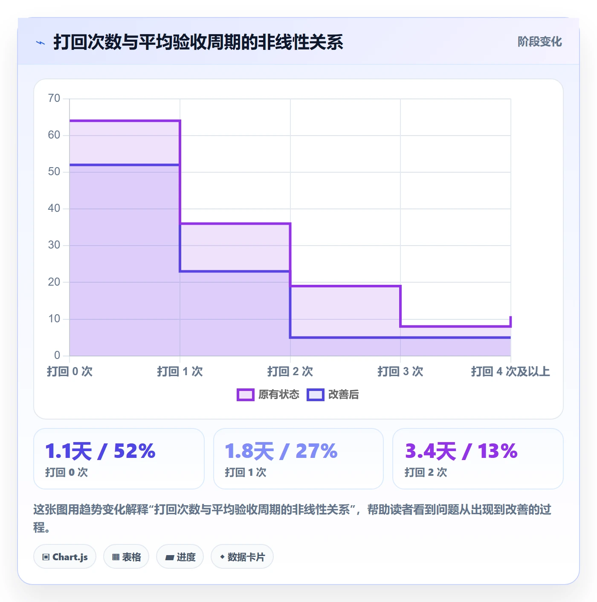
Task: Select the Chart.js tag
Action: [65, 557]
